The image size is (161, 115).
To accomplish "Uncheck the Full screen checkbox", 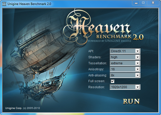I will pos(112,81).
